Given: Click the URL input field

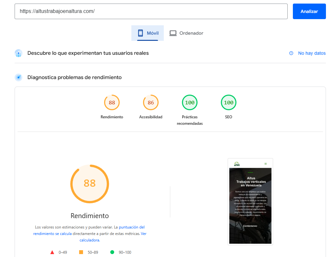Looking at the screenshot, I should click(151, 11).
